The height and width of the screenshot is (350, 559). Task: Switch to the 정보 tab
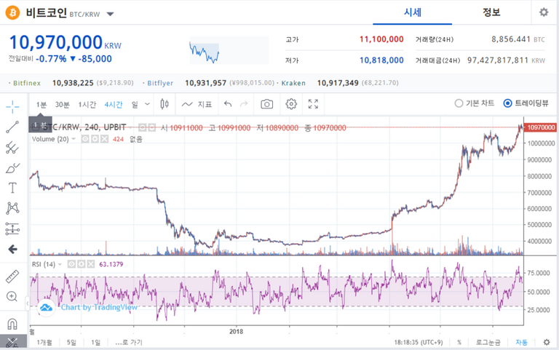(491, 12)
